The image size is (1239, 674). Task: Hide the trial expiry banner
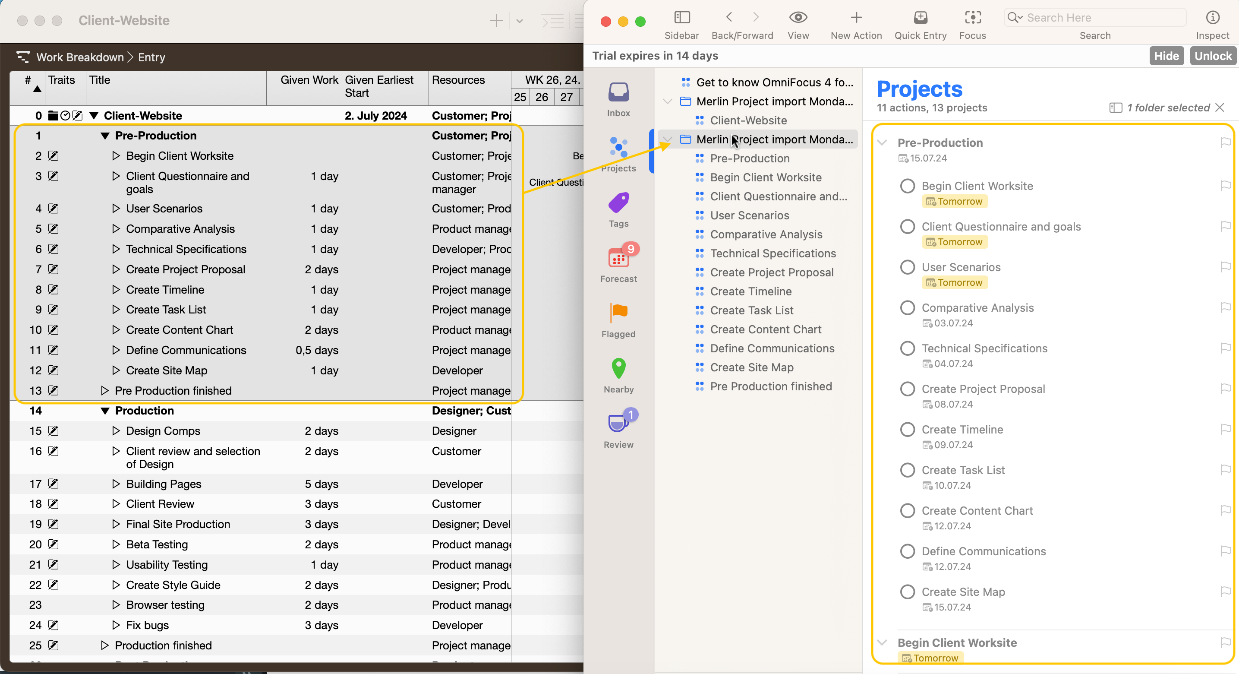(x=1166, y=56)
